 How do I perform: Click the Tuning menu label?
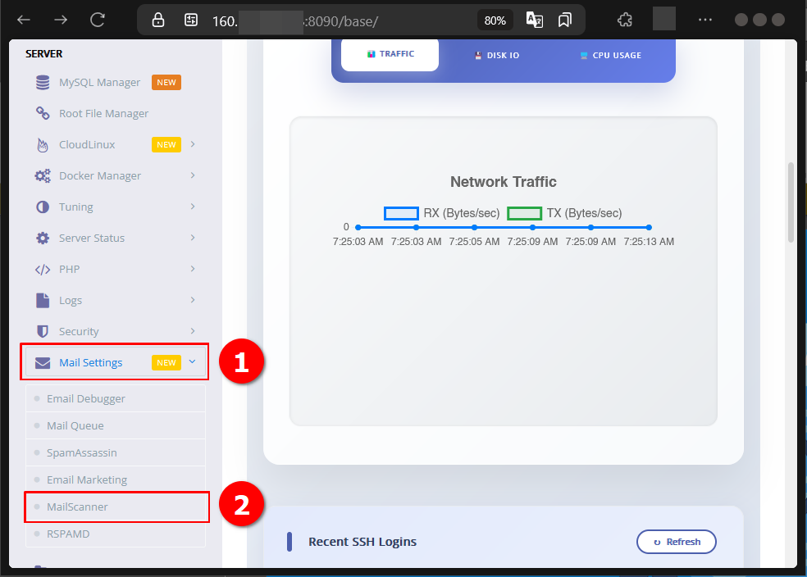coord(76,207)
